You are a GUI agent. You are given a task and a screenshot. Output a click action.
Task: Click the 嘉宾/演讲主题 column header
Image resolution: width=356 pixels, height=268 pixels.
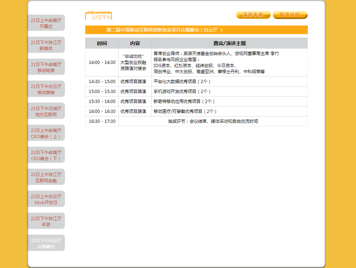point(230,43)
